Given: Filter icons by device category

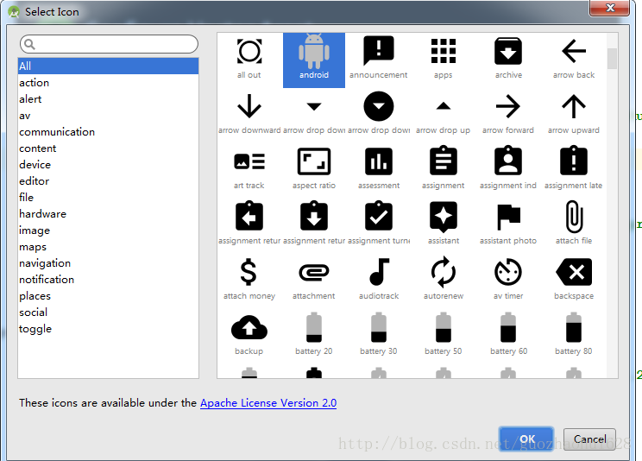Looking at the screenshot, I should coord(109,165).
